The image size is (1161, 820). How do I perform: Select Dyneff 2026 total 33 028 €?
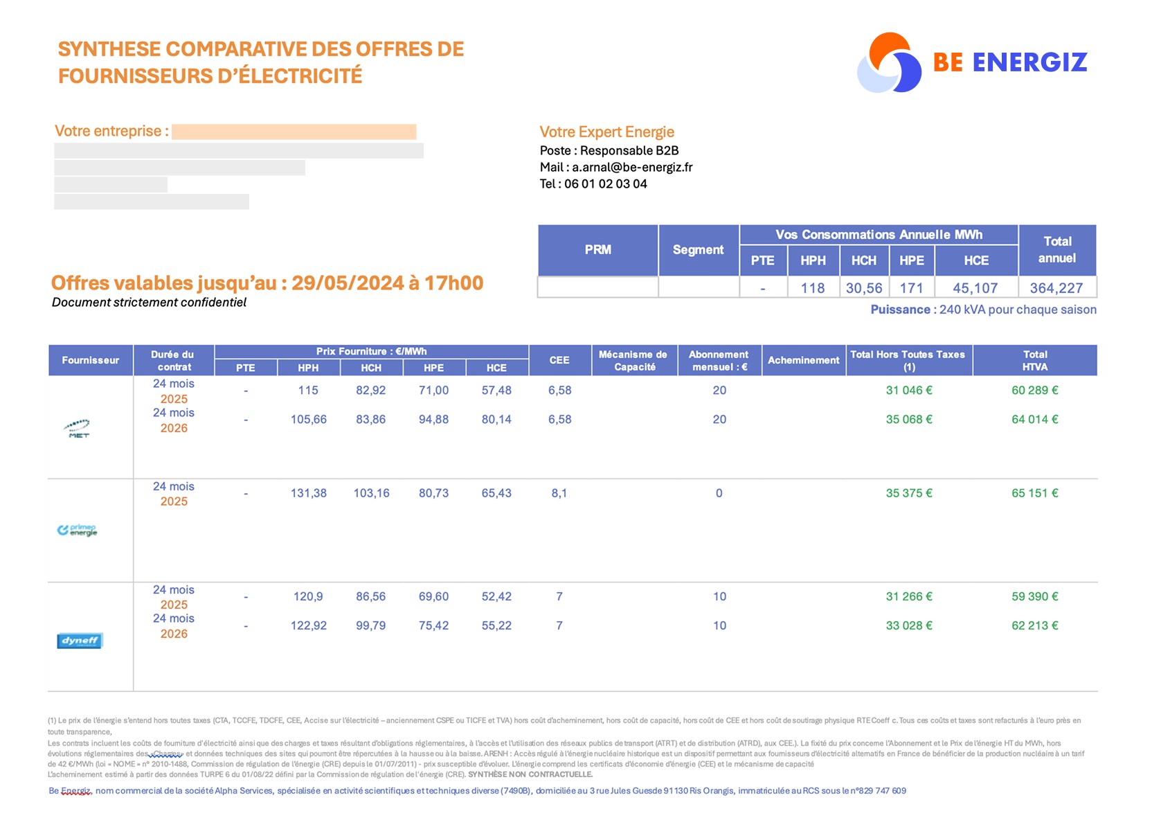[909, 625]
